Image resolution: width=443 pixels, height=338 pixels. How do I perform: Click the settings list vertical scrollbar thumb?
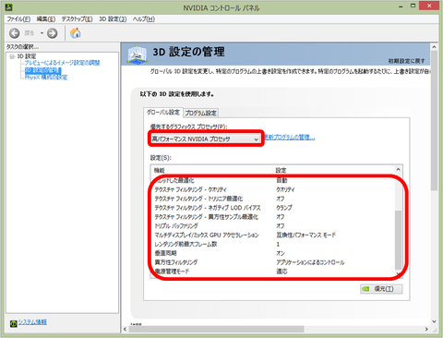coord(398,240)
